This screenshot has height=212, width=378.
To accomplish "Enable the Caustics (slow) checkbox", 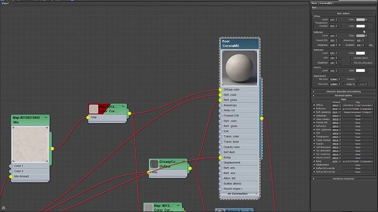I will [x=351, y=58].
